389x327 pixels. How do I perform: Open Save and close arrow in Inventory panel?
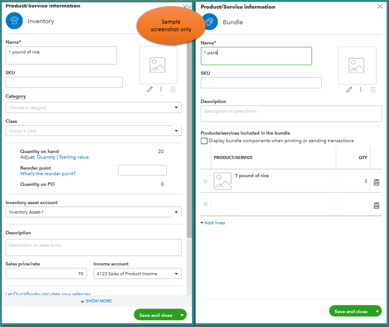[x=182, y=315]
